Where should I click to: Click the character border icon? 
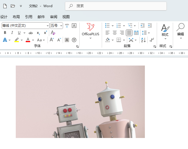74,26
